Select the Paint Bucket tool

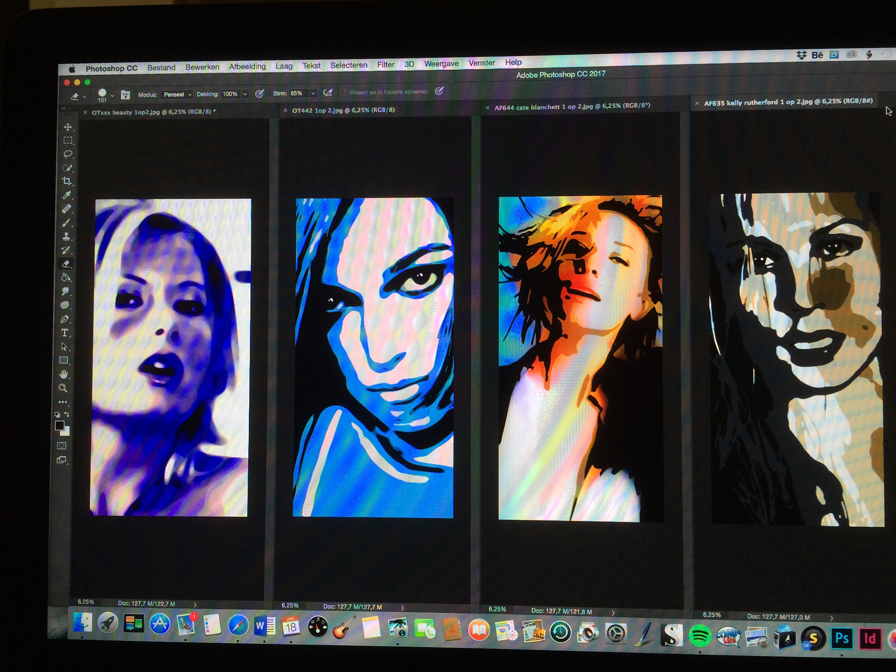66,278
